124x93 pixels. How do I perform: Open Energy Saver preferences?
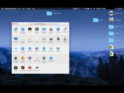pos(23,40)
